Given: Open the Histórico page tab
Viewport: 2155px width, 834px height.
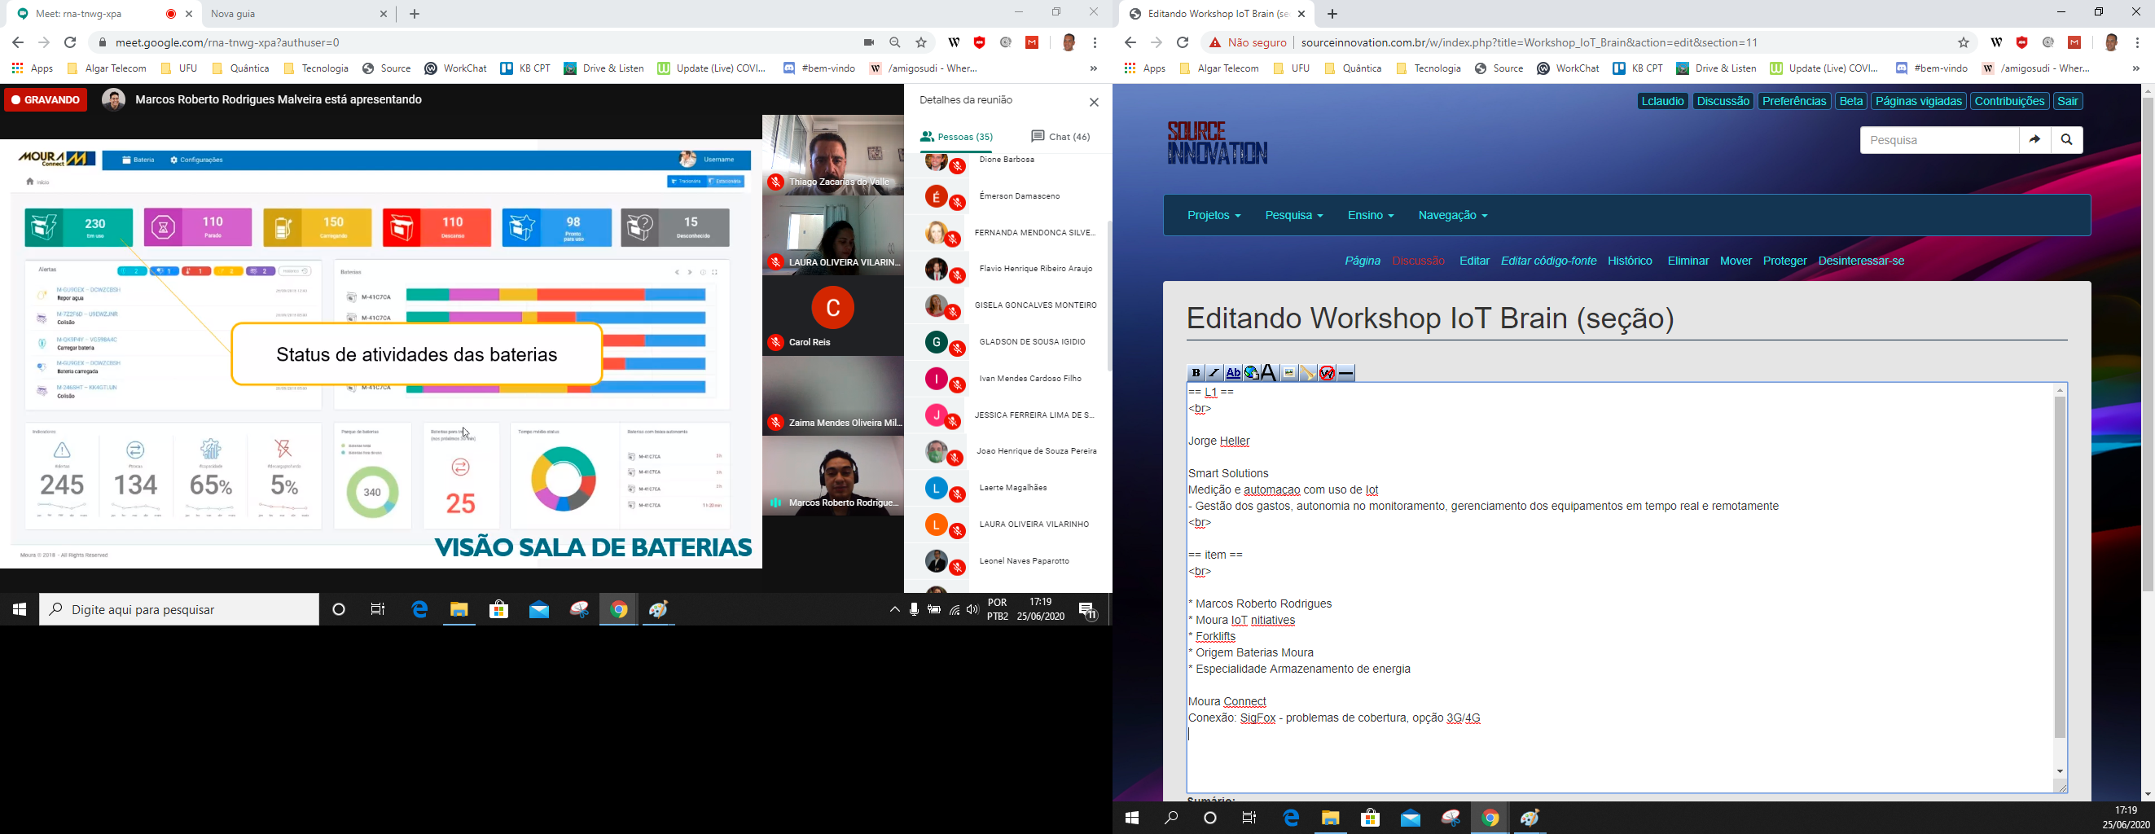Looking at the screenshot, I should pos(1630,261).
